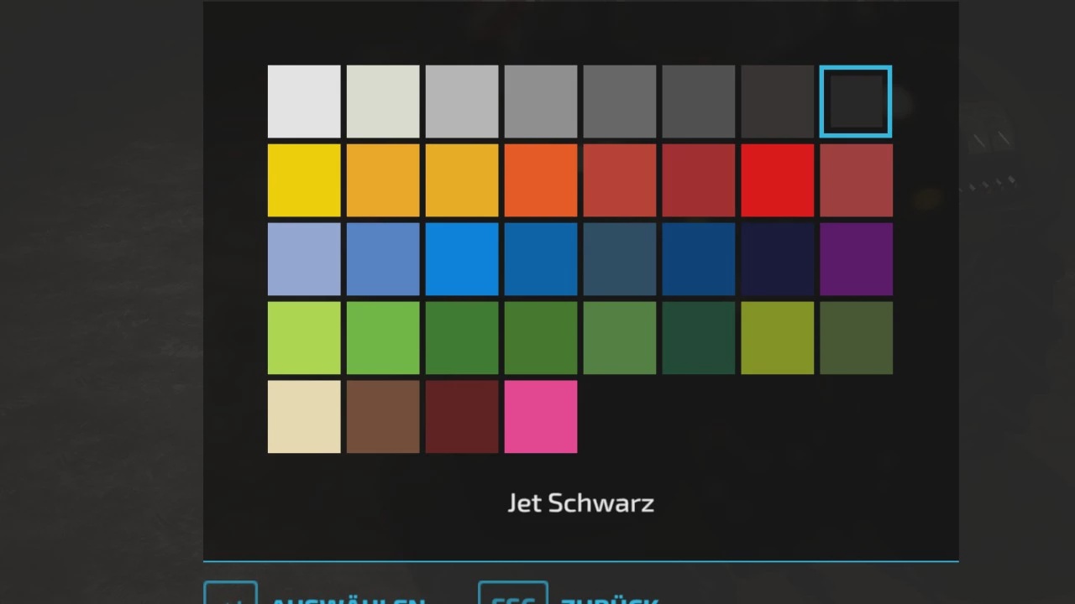Select the pure white swatch

pos(304,102)
